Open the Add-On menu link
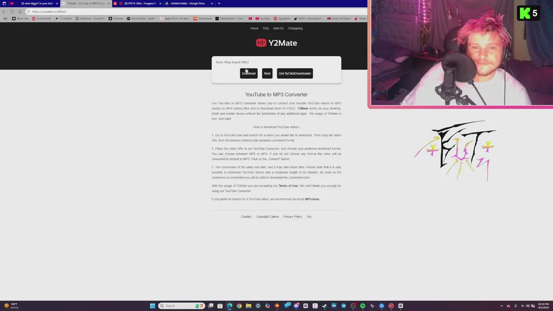This screenshot has height=311, width=553. [x=278, y=29]
